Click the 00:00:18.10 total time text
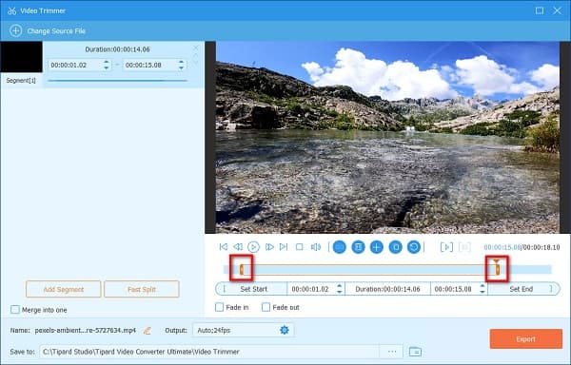Viewport: 571px width, 365px height. pos(541,247)
